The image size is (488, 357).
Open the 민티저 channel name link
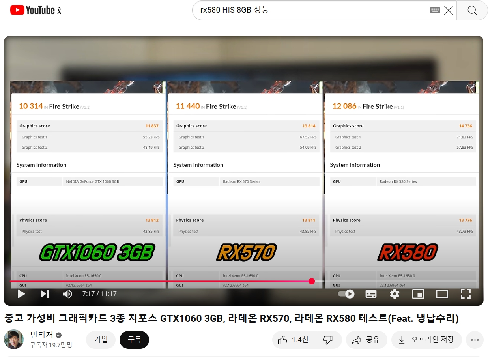(42, 335)
